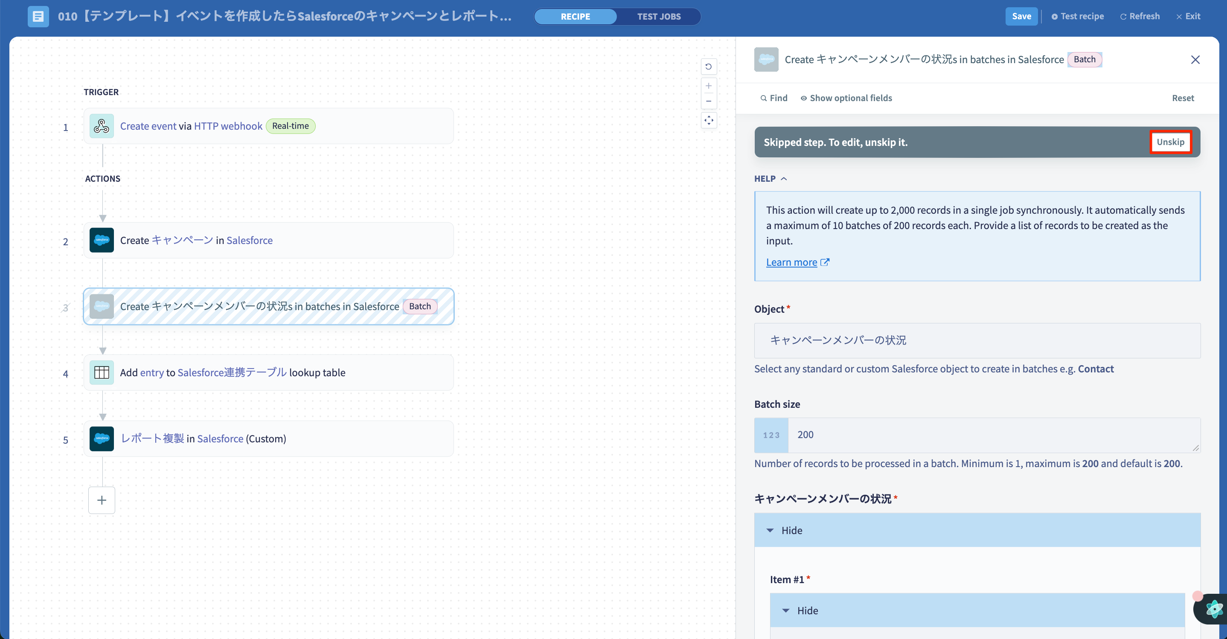
Task: Click the recipe title text
Action: [285, 17]
